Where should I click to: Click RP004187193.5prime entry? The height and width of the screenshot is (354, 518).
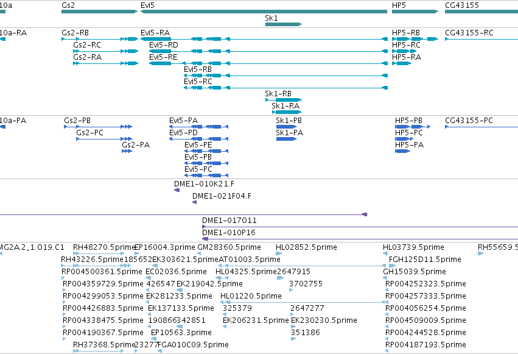coord(387,352)
